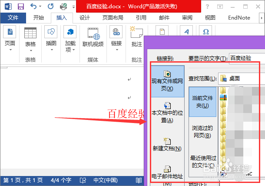
Task: Open the 查找范围 桌面 combo box
Action: [x=242, y=79]
